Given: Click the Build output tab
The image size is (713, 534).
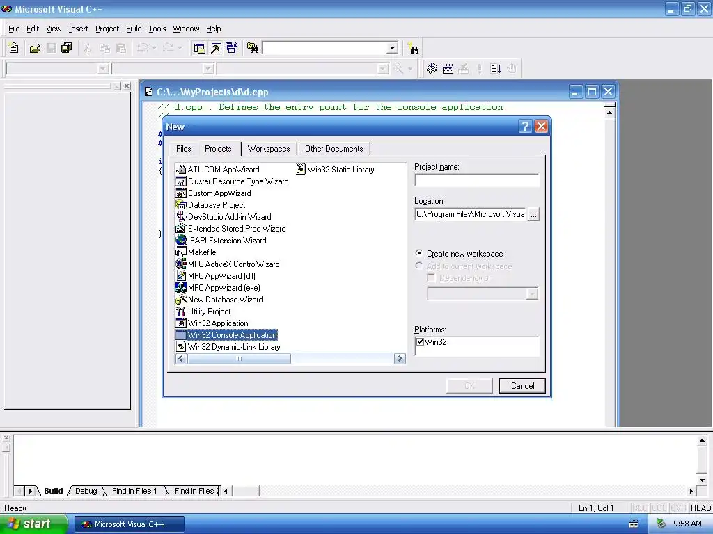Looking at the screenshot, I should [53, 491].
